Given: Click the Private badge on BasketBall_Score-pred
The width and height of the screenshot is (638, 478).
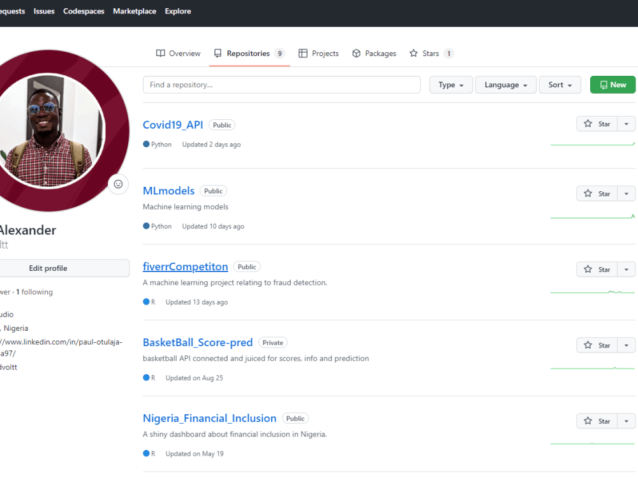Looking at the screenshot, I should point(272,343).
